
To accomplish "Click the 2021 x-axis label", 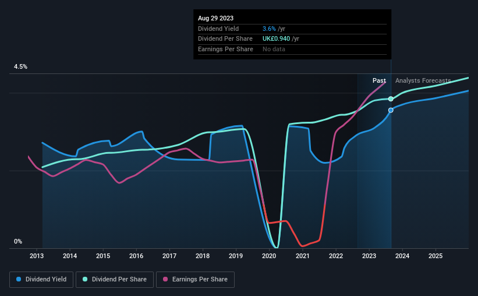I will click(302, 256).
